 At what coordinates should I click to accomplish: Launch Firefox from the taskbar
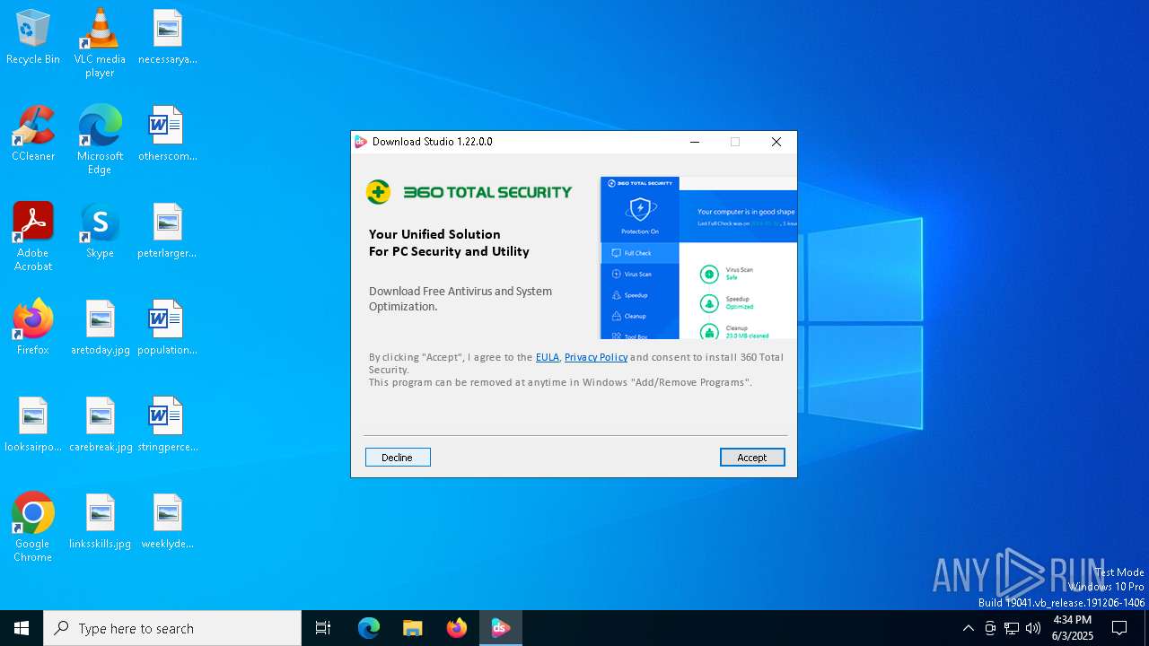457,628
